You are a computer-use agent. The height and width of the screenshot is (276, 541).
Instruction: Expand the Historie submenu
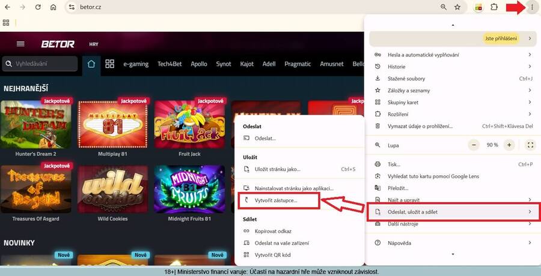pyautogui.click(x=453, y=67)
